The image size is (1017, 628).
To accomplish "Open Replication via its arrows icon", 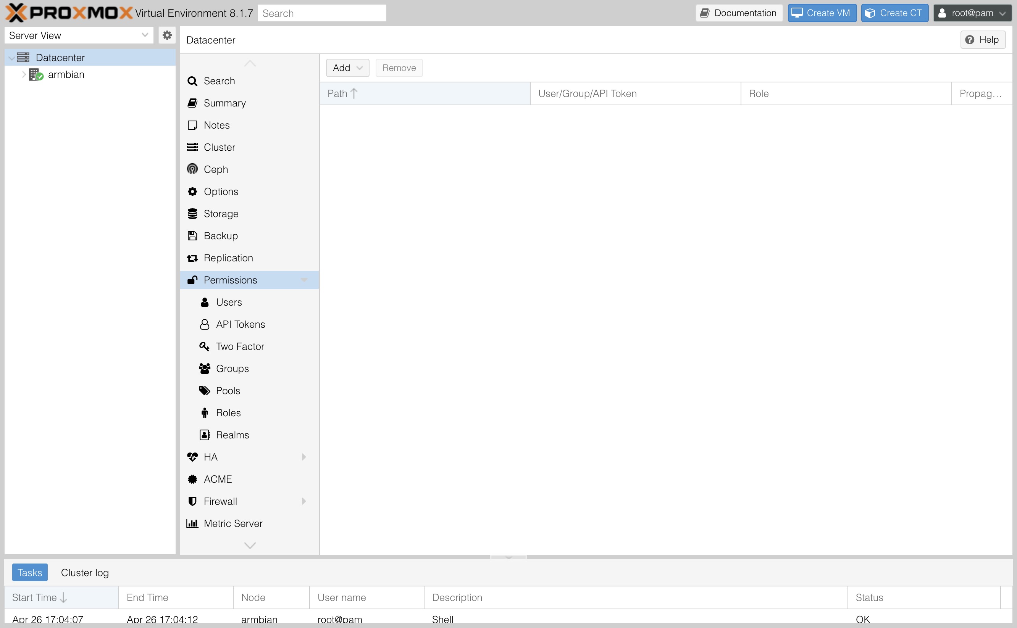I will 192,258.
